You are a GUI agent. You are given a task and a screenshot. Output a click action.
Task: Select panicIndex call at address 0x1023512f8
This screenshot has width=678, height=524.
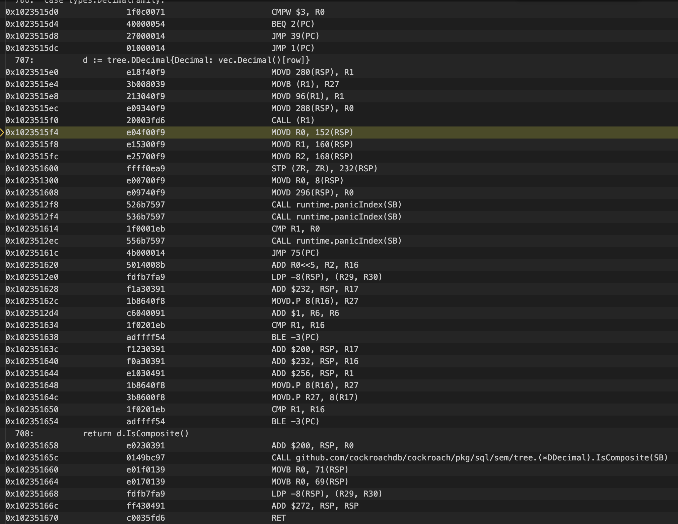click(336, 205)
